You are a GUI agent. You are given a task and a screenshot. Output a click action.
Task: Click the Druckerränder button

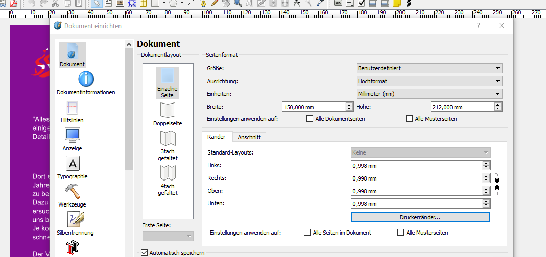click(420, 217)
